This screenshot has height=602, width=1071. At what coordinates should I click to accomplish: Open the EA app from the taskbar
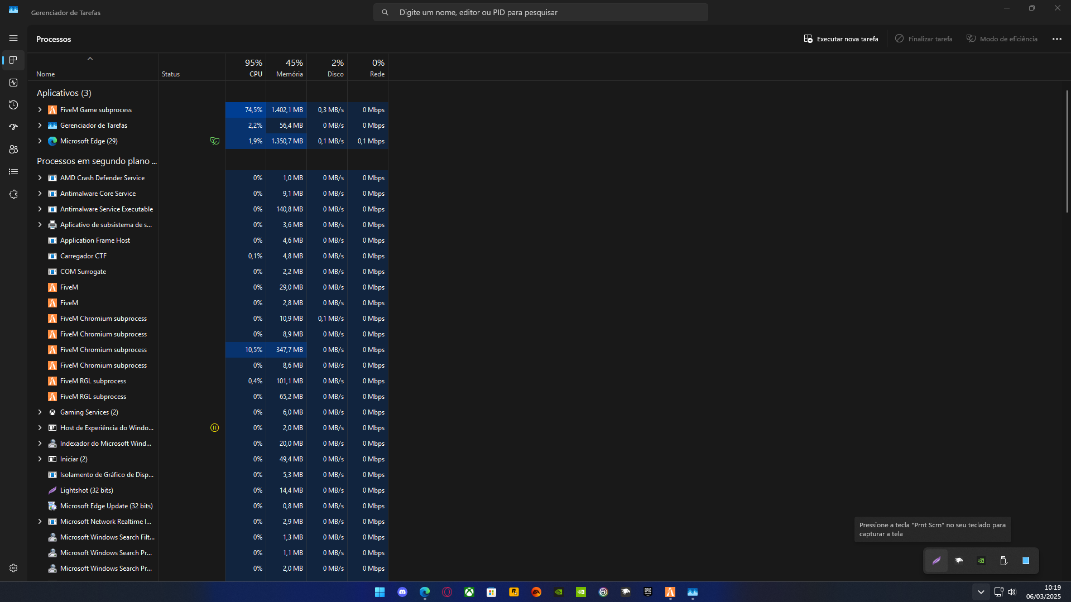536,592
